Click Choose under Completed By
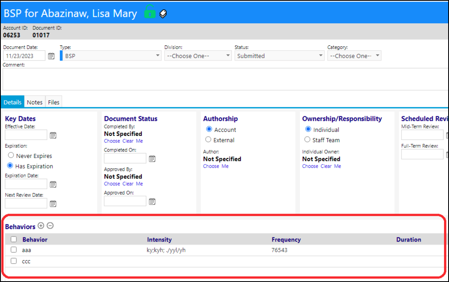Image resolution: width=449 pixels, height=282 pixels. (x=112, y=141)
